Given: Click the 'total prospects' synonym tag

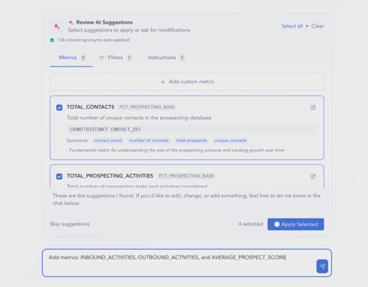Looking at the screenshot, I should point(191,141).
